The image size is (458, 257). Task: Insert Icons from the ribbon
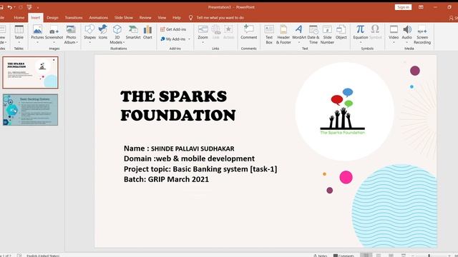(x=103, y=32)
